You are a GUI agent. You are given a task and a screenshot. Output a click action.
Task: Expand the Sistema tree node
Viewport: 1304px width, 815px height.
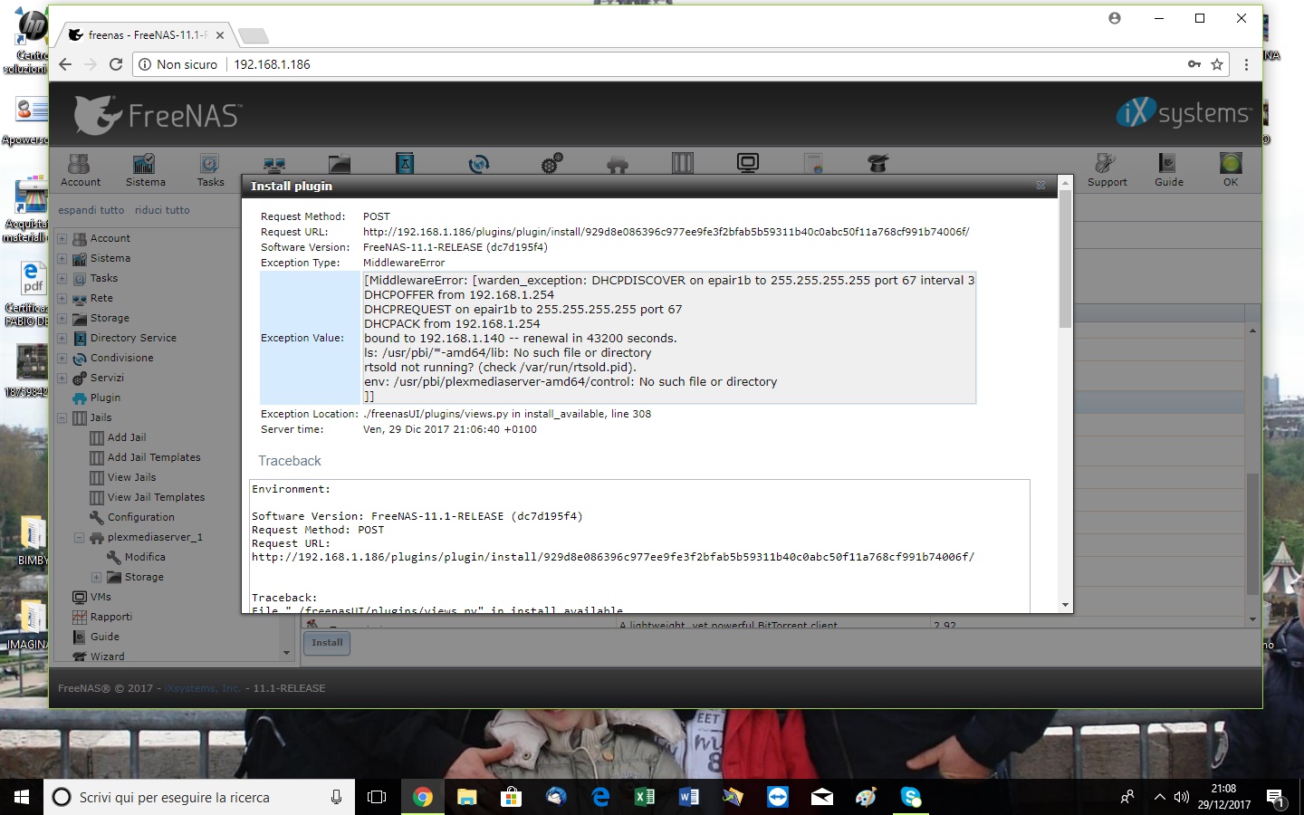pos(62,259)
